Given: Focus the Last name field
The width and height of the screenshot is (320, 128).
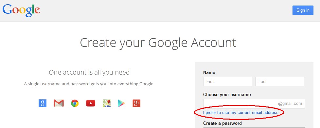Looking at the screenshot, I should [x=280, y=81].
